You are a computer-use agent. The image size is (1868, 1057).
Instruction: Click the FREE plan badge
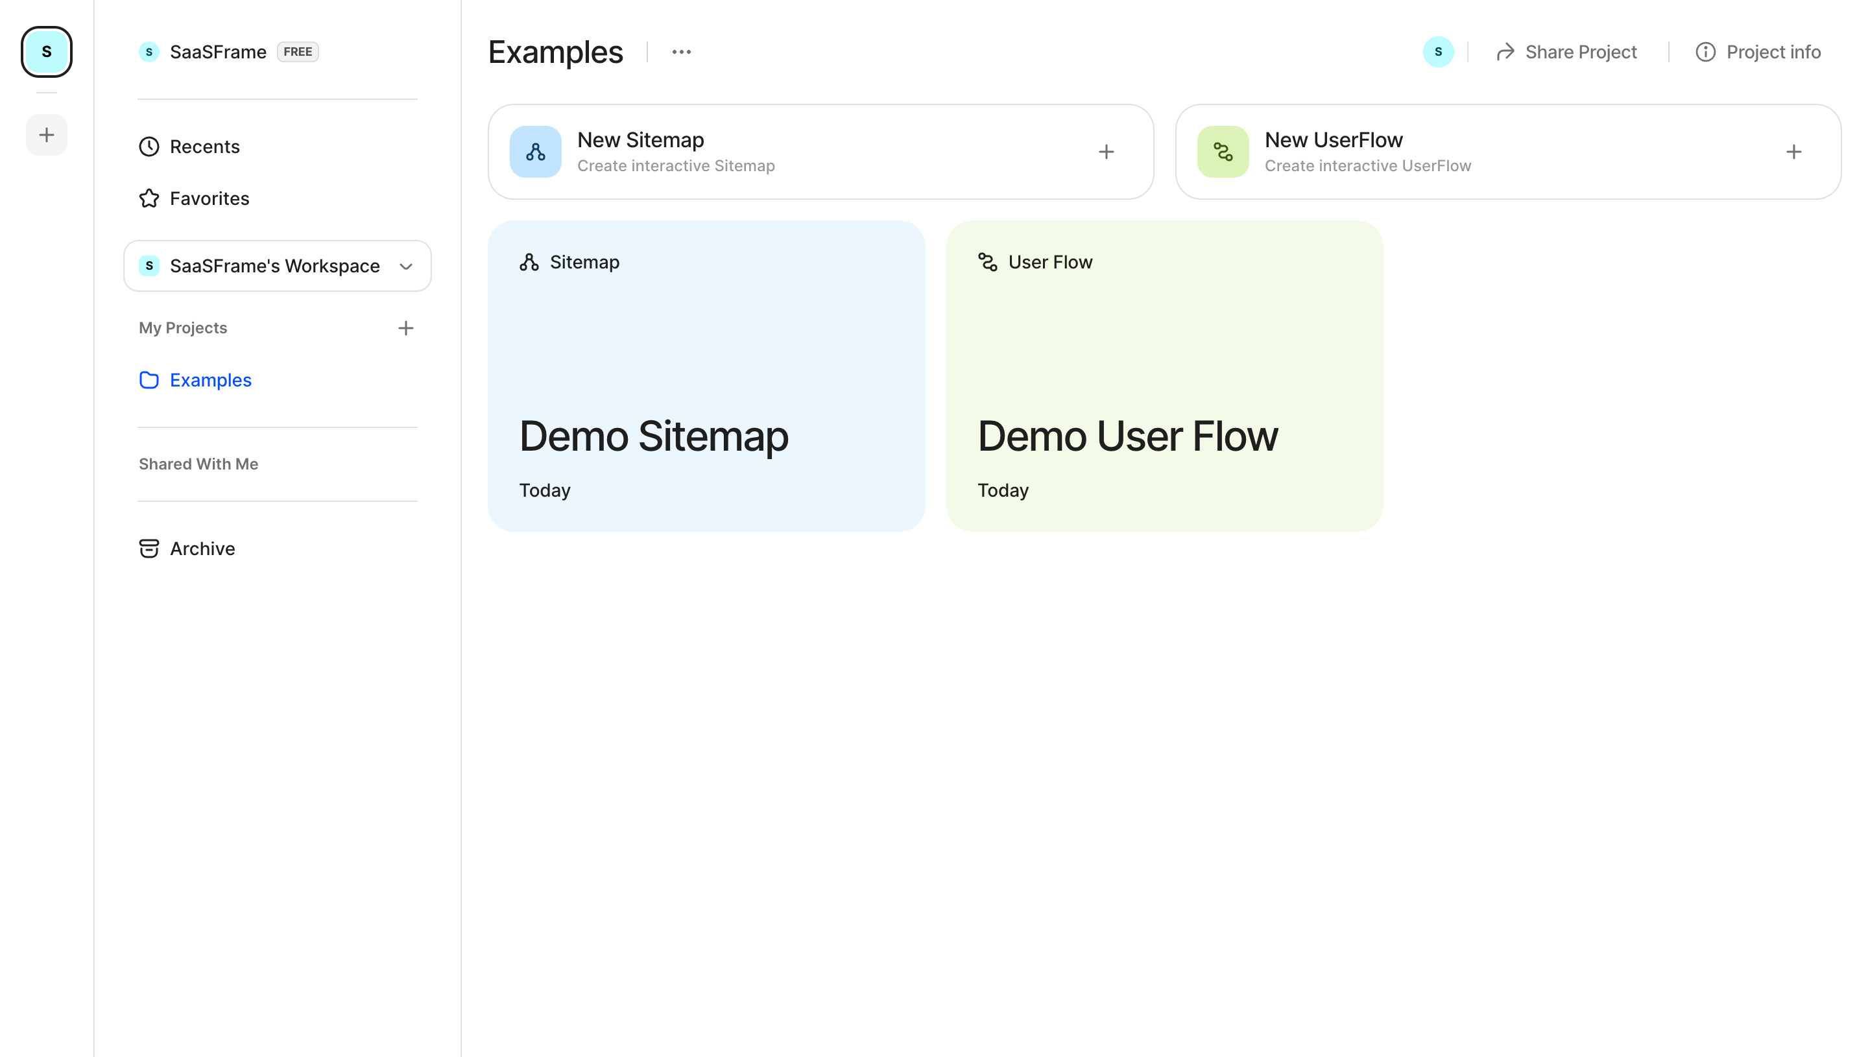298,51
